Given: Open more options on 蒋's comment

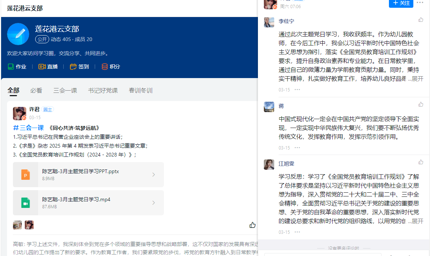Looking at the screenshot, I should pyautogui.click(x=297, y=148).
